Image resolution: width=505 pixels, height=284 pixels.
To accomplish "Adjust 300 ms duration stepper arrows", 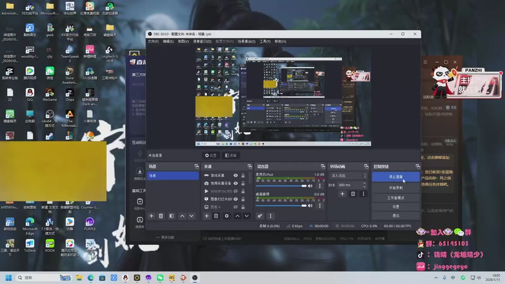I will tap(364, 185).
